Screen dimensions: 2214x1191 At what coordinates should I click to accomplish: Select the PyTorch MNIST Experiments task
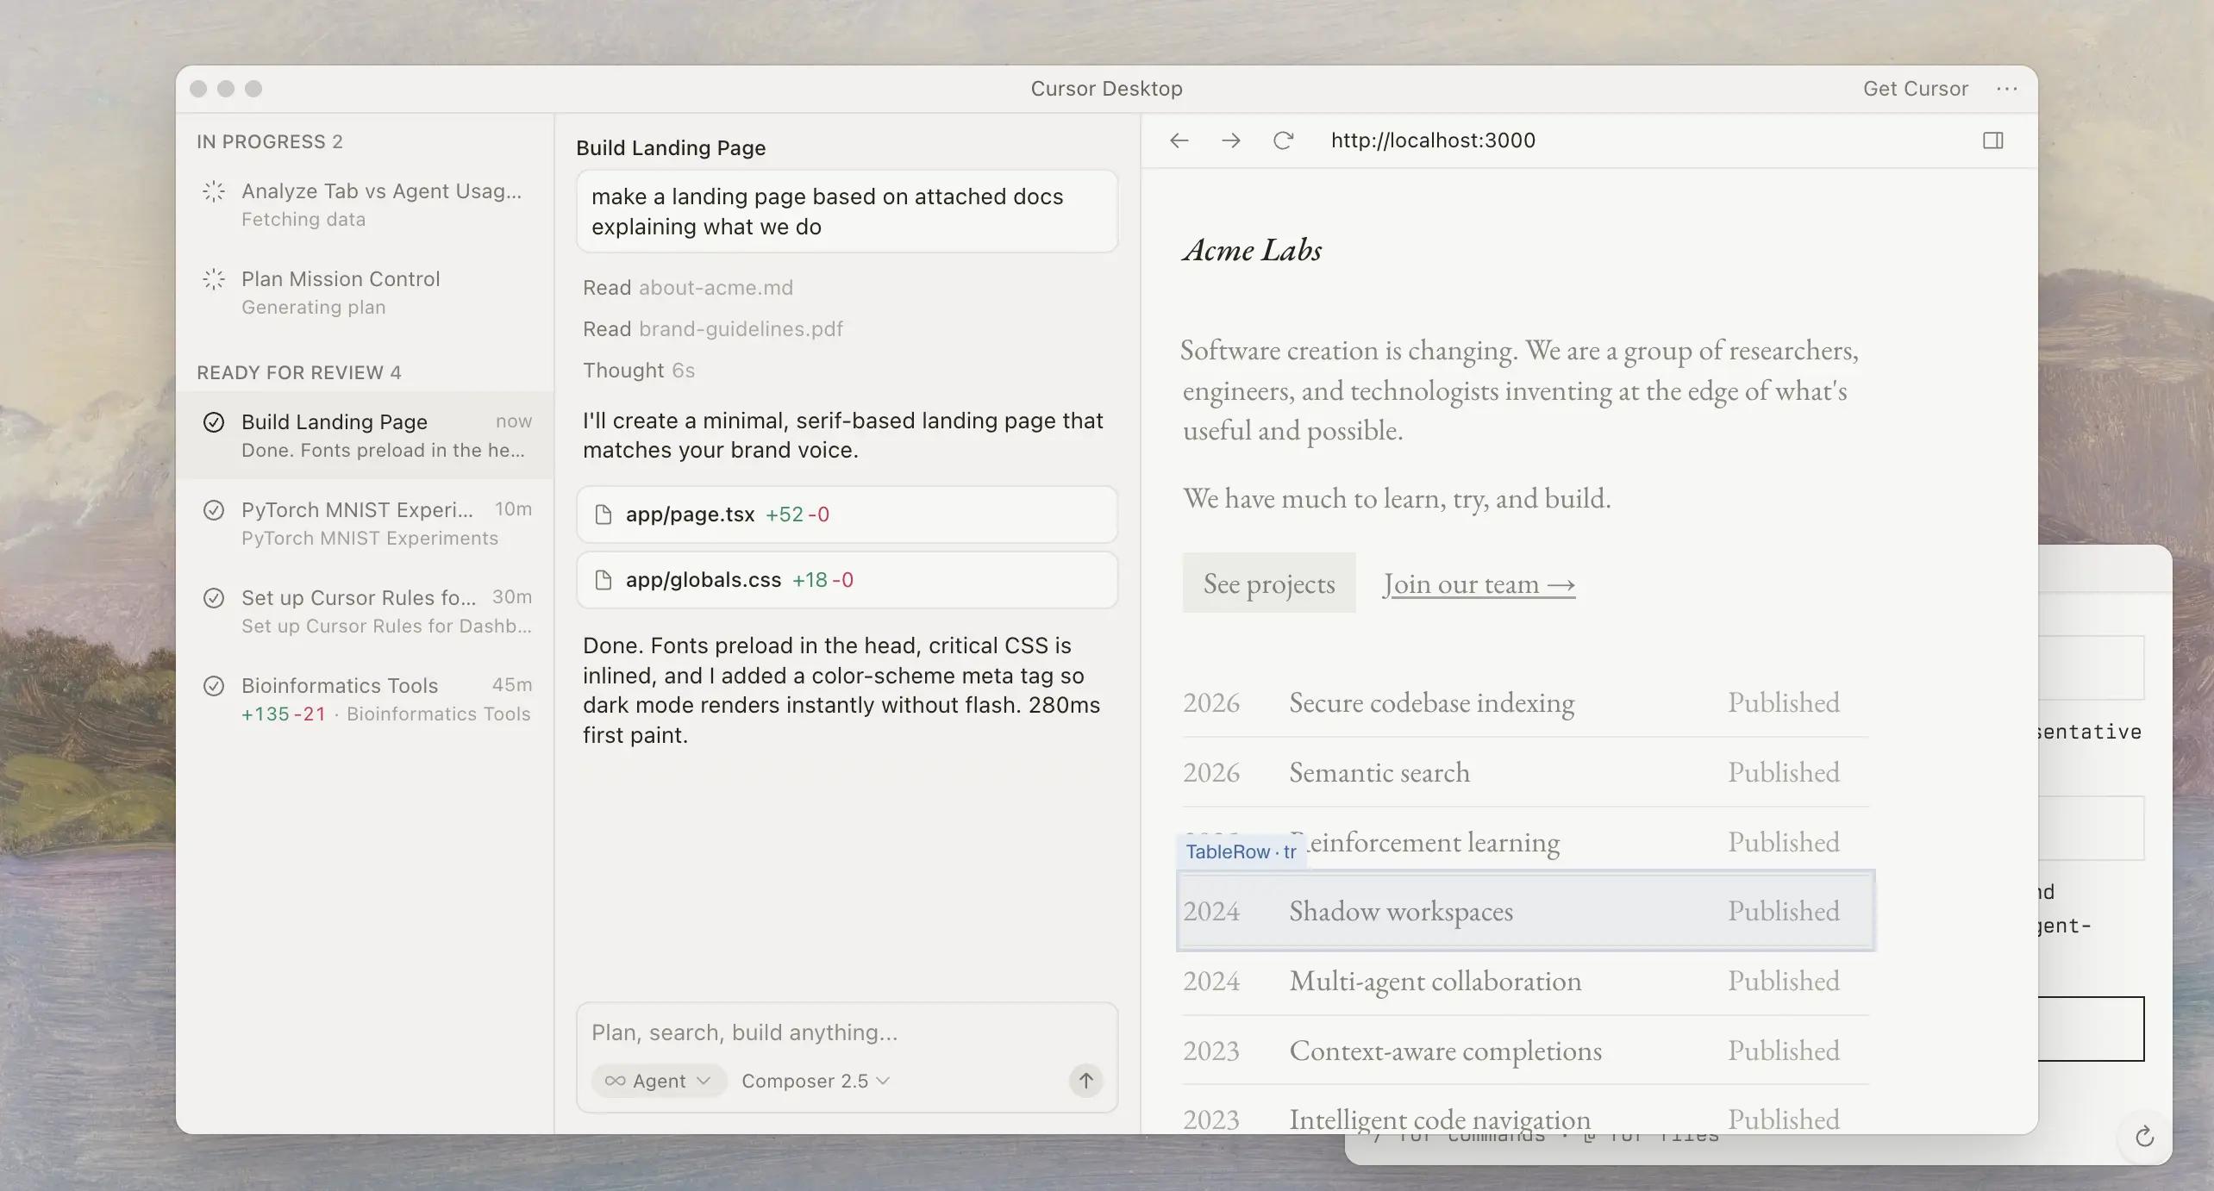point(366,523)
